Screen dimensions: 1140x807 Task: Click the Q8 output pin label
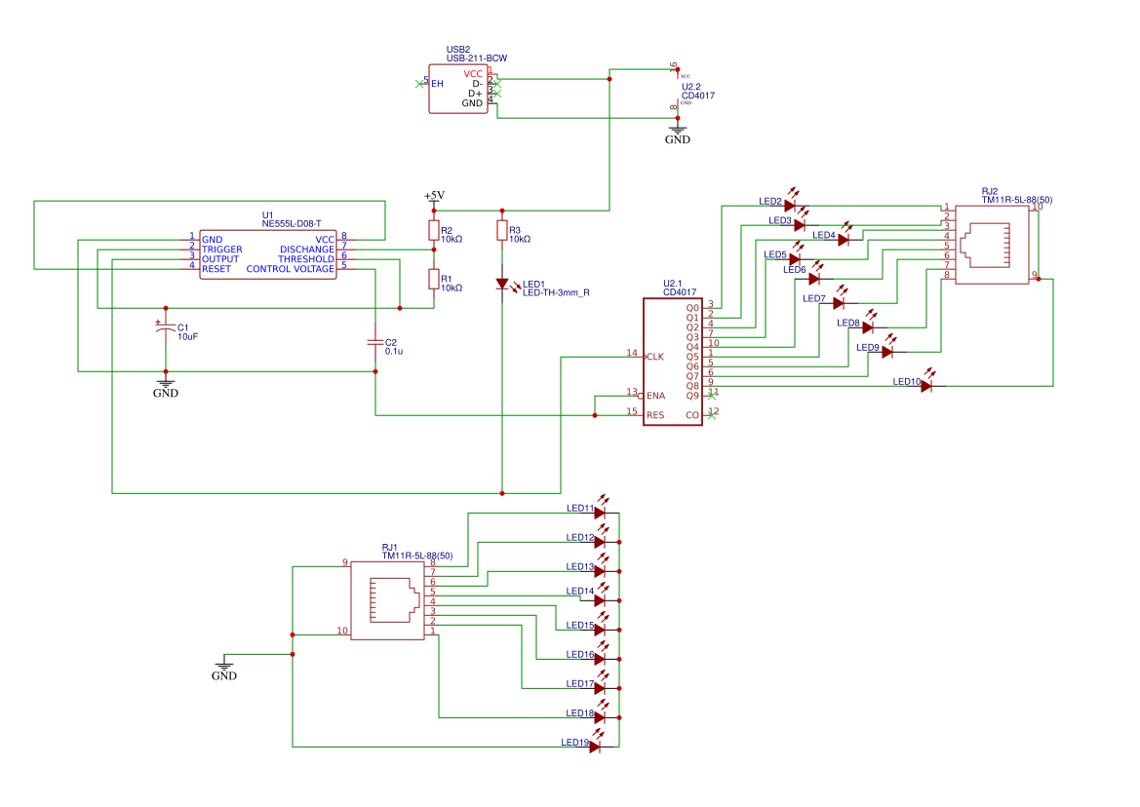tap(692, 386)
